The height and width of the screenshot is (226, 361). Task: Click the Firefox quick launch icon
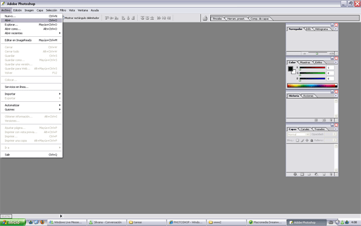click(42, 222)
